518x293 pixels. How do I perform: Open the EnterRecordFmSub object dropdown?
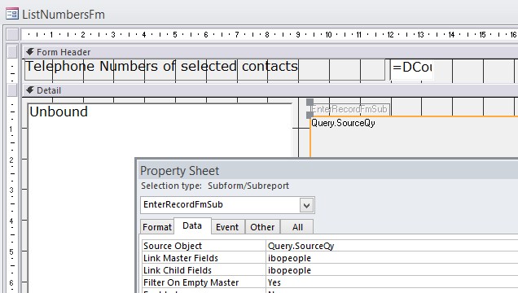point(306,206)
